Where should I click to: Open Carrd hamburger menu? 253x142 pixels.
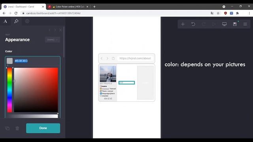tap(245, 24)
